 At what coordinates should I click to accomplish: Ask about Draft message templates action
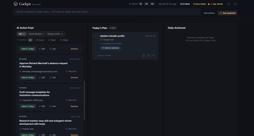point(53,106)
